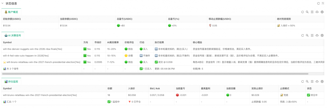Select the bruno-retailleau symbol in 持仓监控
This screenshot has width=327, height=108.
(x=40, y=95)
